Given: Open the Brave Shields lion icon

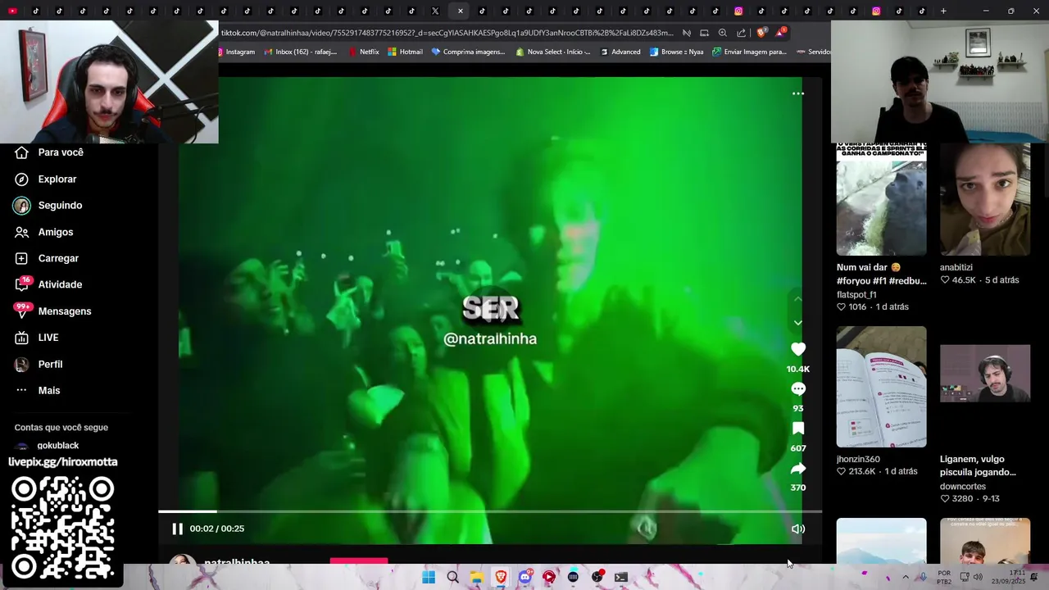Looking at the screenshot, I should tap(761, 33).
